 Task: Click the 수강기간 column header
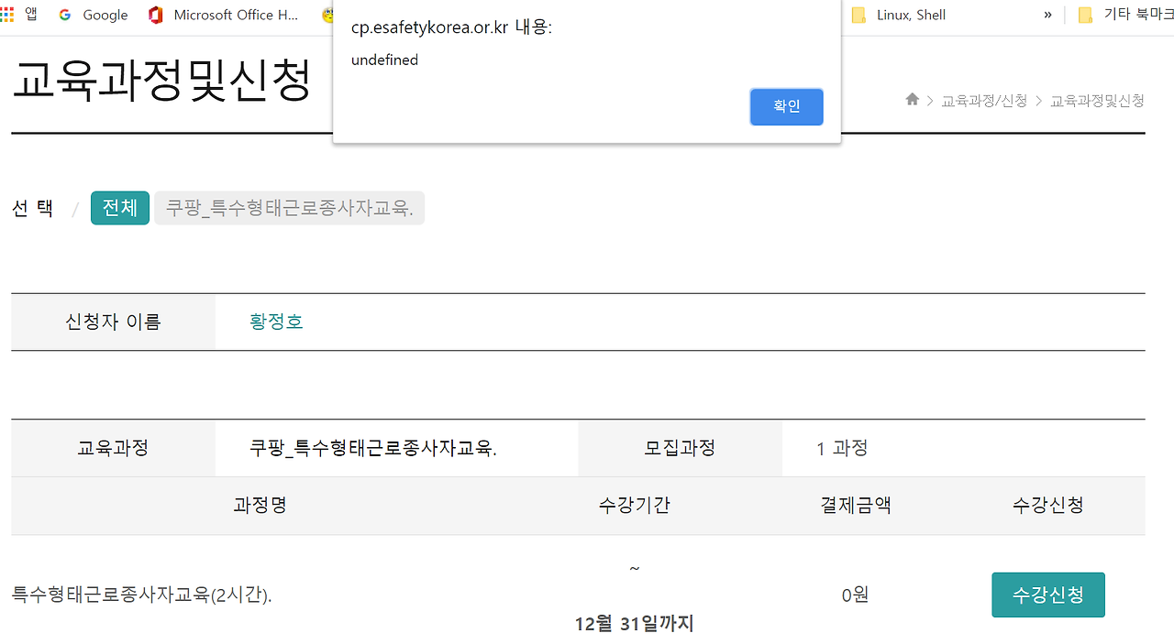(x=634, y=505)
